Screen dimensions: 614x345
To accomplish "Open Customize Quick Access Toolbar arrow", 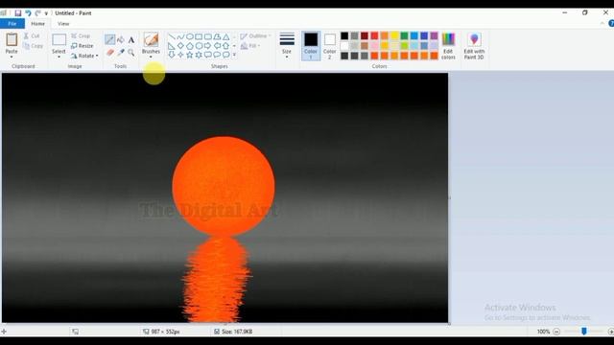I will click(x=46, y=13).
